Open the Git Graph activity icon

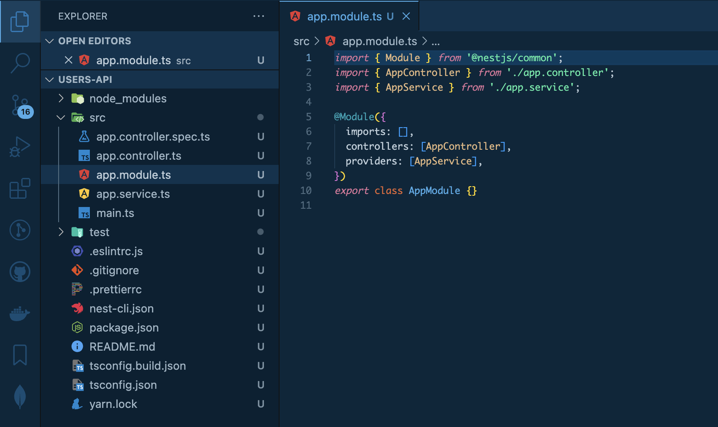20,230
